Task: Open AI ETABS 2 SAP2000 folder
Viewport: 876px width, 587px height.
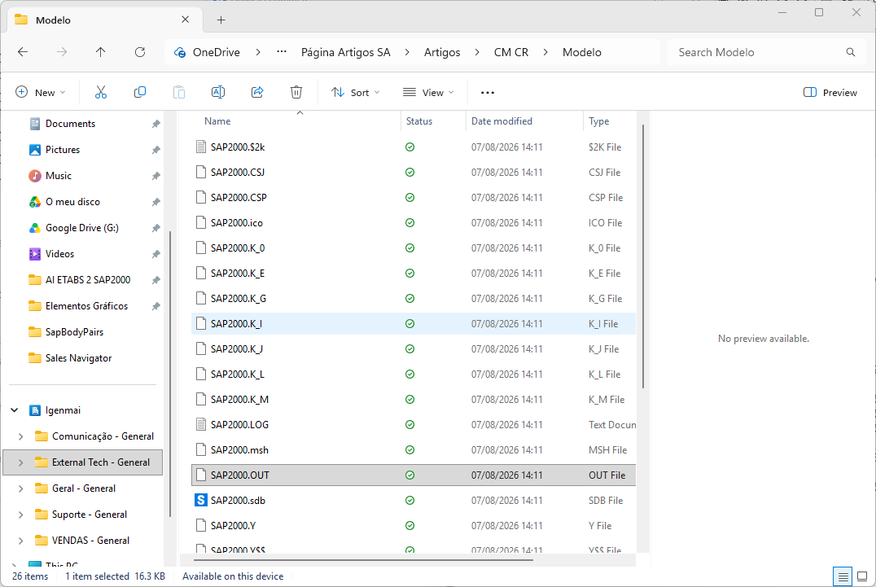Action: [x=88, y=280]
